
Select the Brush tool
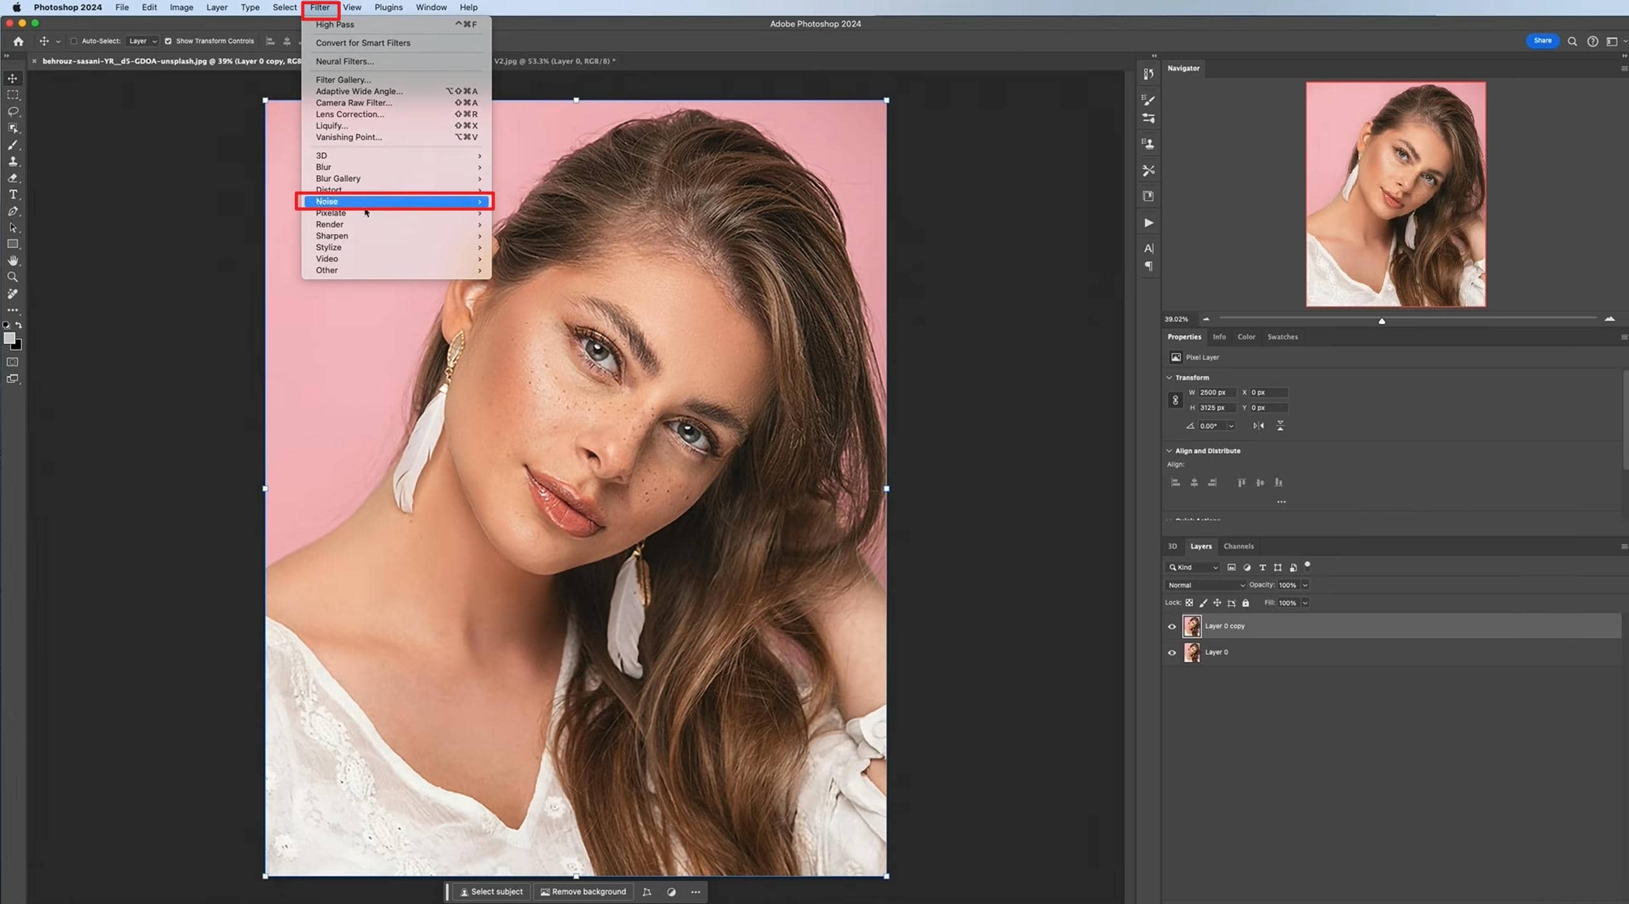click(x=13, y=145)
